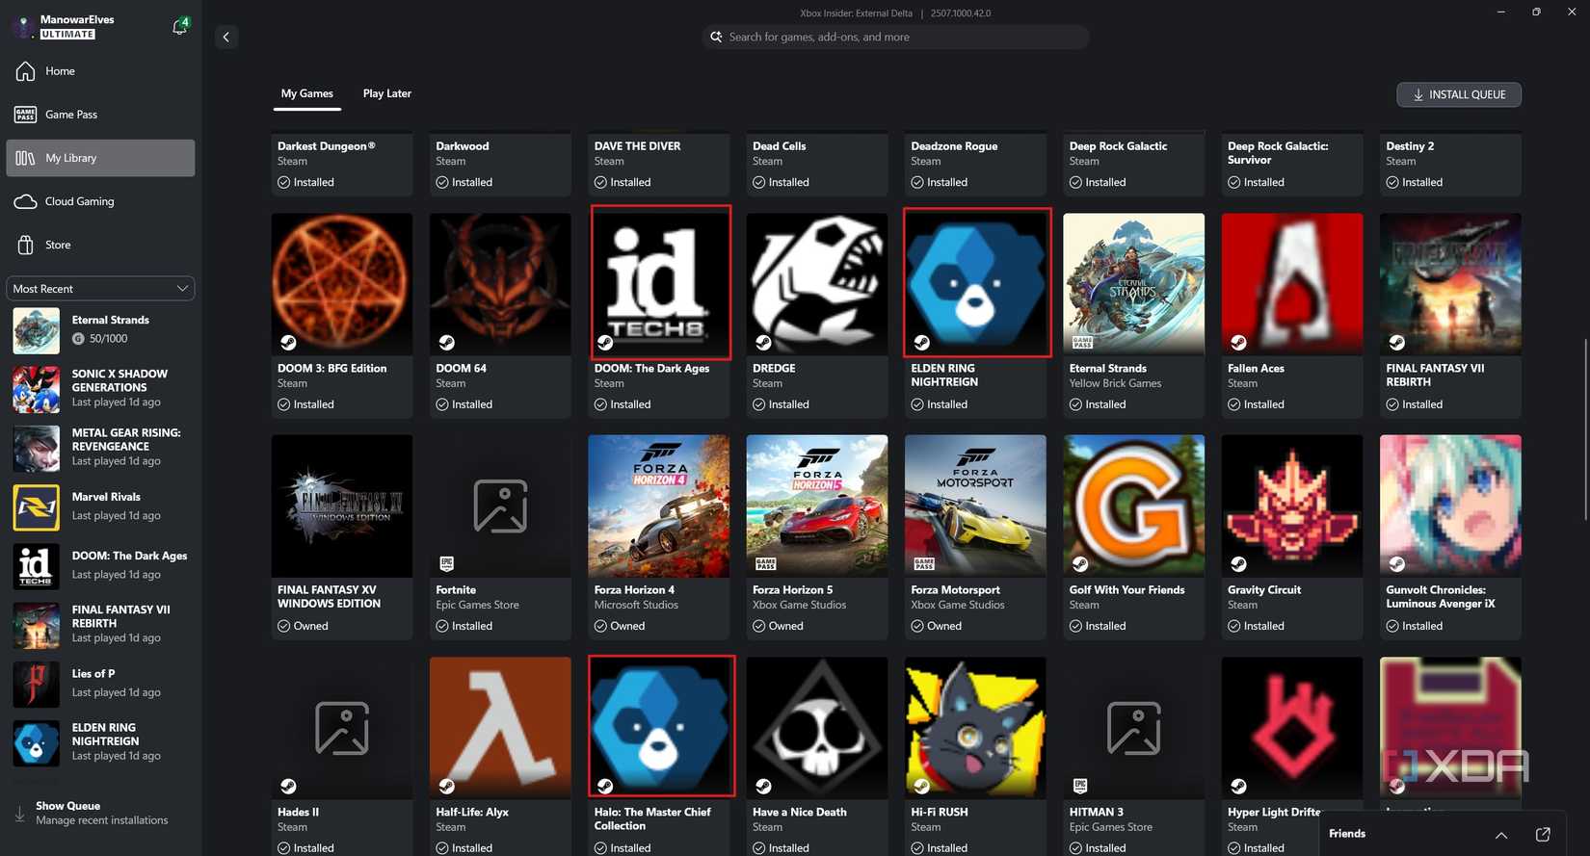1590x856 pixels.
Task: Open DOOM: The Dark Ages tile
Action: pyautogui.click(x=659, y=315)
